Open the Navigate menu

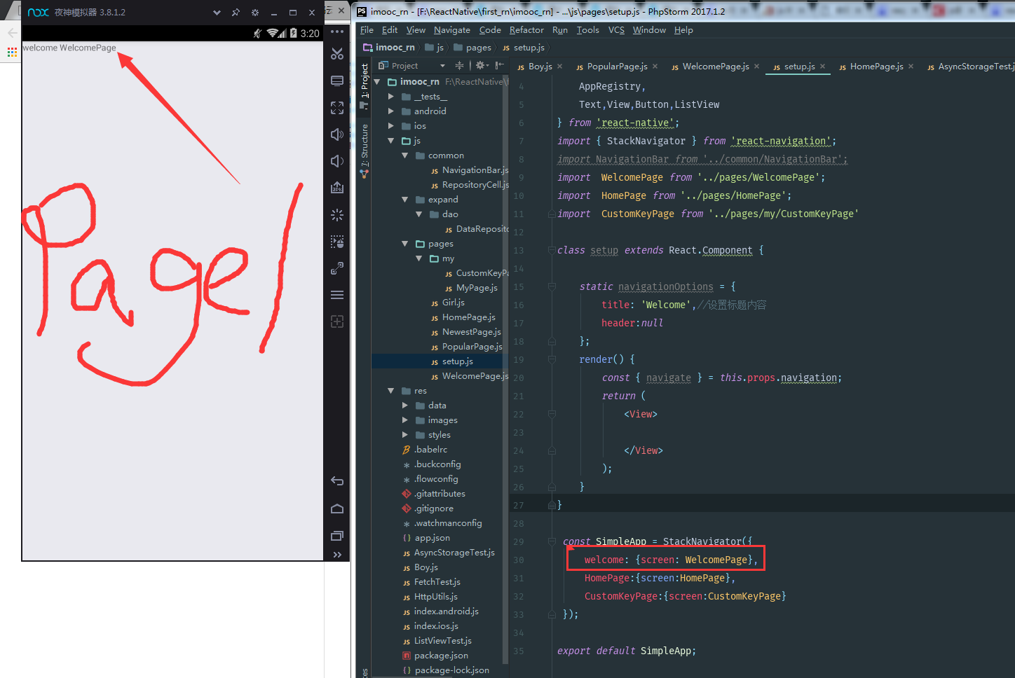(452, 30)
